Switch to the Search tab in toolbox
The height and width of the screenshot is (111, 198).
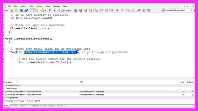15,106
